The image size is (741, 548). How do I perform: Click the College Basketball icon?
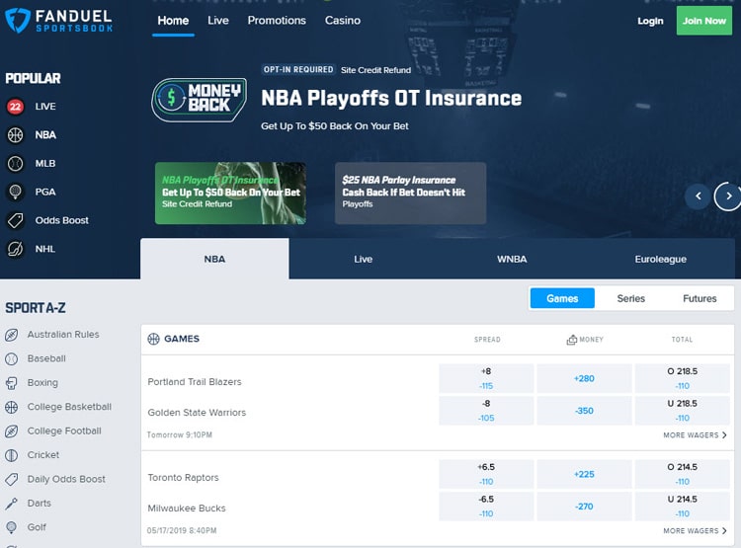11,407
